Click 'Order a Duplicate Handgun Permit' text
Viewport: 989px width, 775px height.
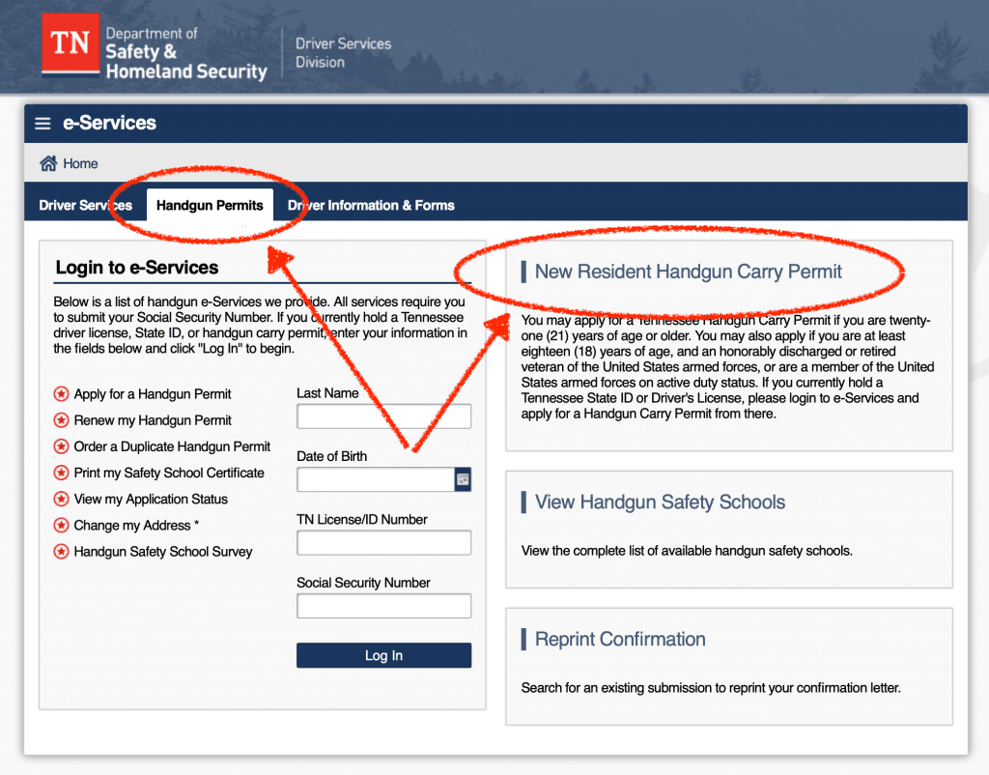172,446
